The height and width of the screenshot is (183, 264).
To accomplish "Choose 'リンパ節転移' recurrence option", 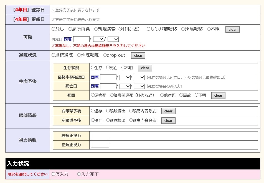I will [x=148, y=29].
